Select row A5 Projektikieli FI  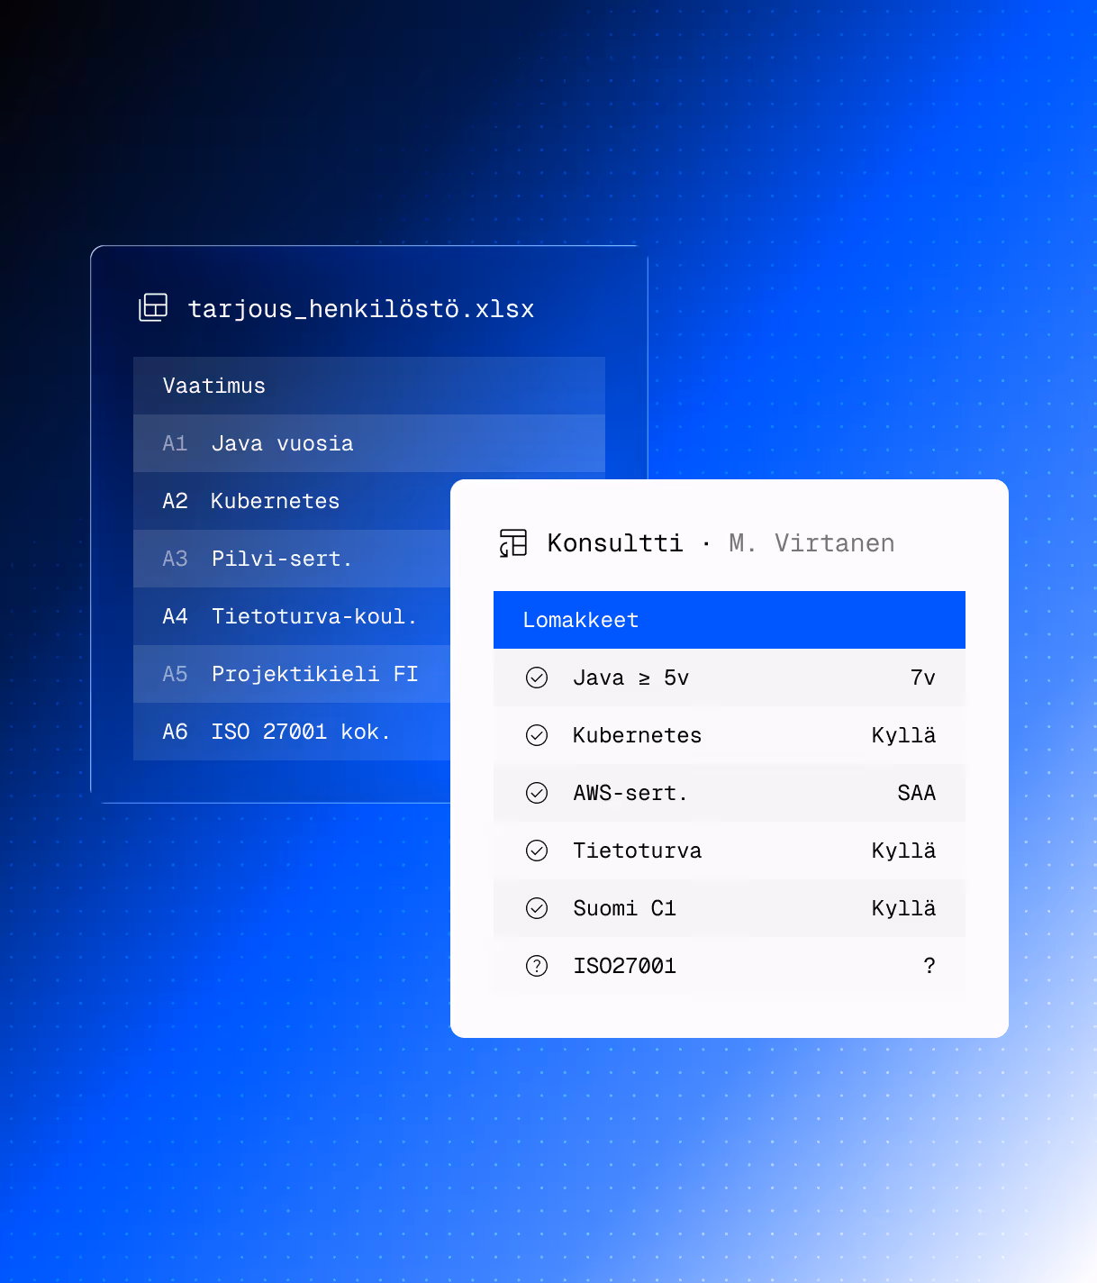pos(292,674)
